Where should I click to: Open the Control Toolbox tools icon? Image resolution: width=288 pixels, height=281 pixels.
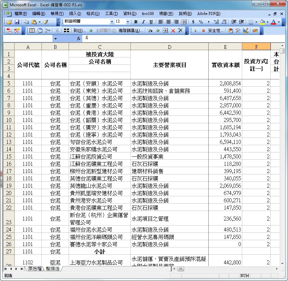tap(238, 31)
